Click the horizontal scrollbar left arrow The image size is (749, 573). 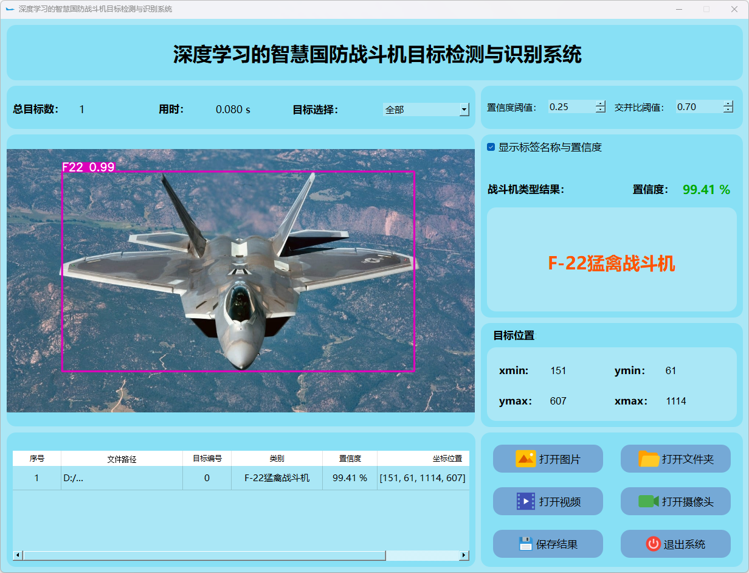18,555
